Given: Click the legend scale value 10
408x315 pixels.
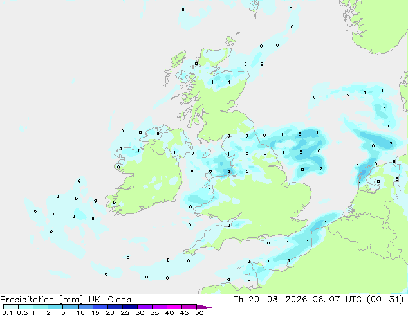Looking at the screenshot, I should 80,312.
